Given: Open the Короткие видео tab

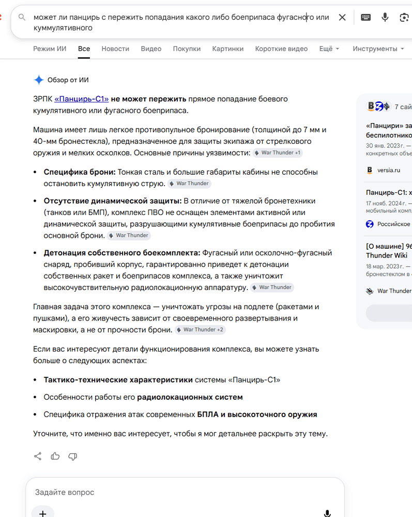Looking at the screenshot, I should pyautogui.click(x=281, y=49).
